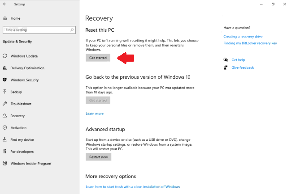287x194 pixels.
Task: Open Windows Insider Program settings
Action: [30, 164]
